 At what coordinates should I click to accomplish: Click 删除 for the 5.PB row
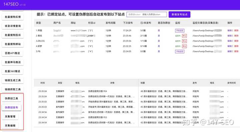pyautogui.click(x=236, y=51)
